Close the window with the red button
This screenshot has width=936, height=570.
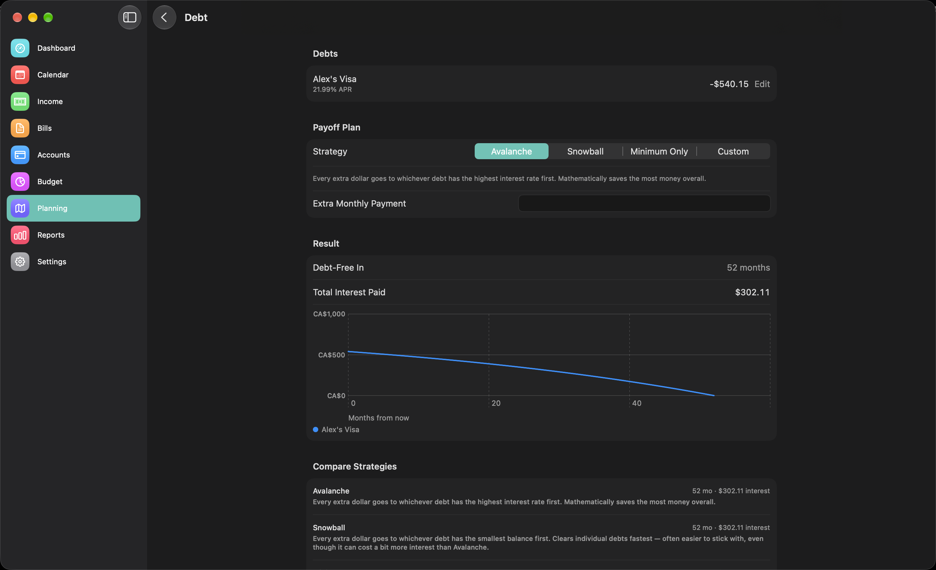click(17, 17)
